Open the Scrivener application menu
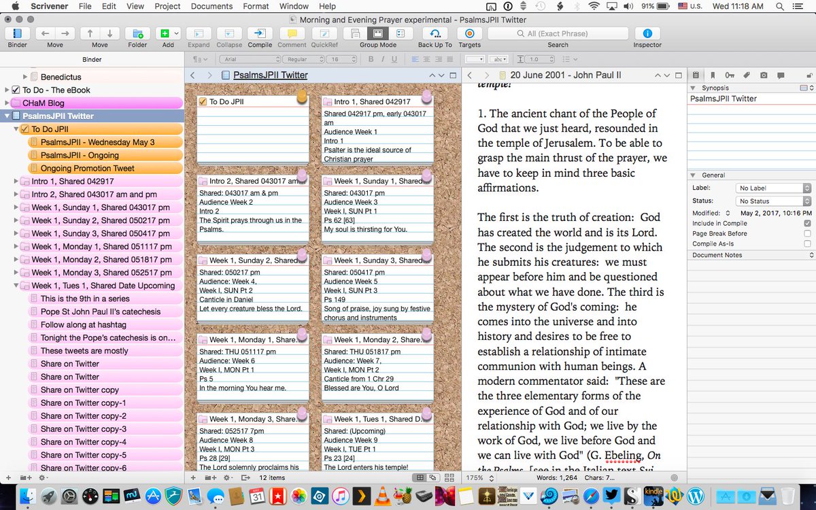The image size is (816, 510). 49,6
